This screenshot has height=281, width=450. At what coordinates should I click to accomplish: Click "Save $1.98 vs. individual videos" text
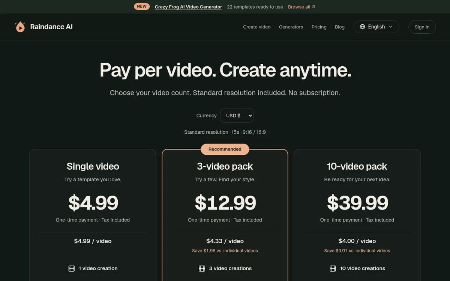pyautogui.click(x=225, y=251)
